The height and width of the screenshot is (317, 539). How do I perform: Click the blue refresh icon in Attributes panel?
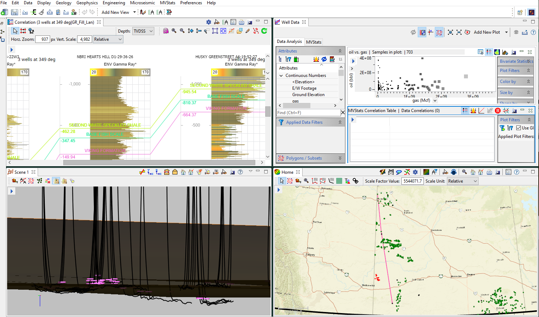click(324, 59)
